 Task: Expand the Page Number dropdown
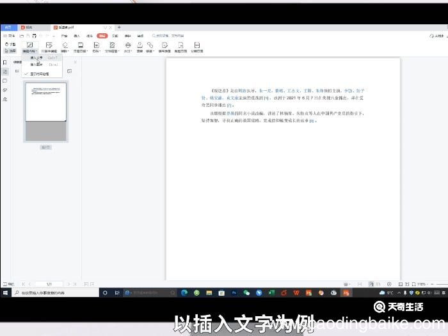[100, 51]
